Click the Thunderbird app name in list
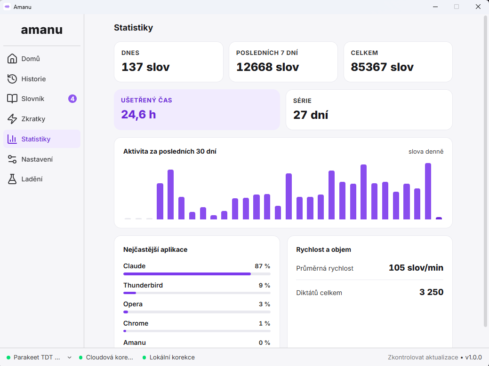 (143, 285)
